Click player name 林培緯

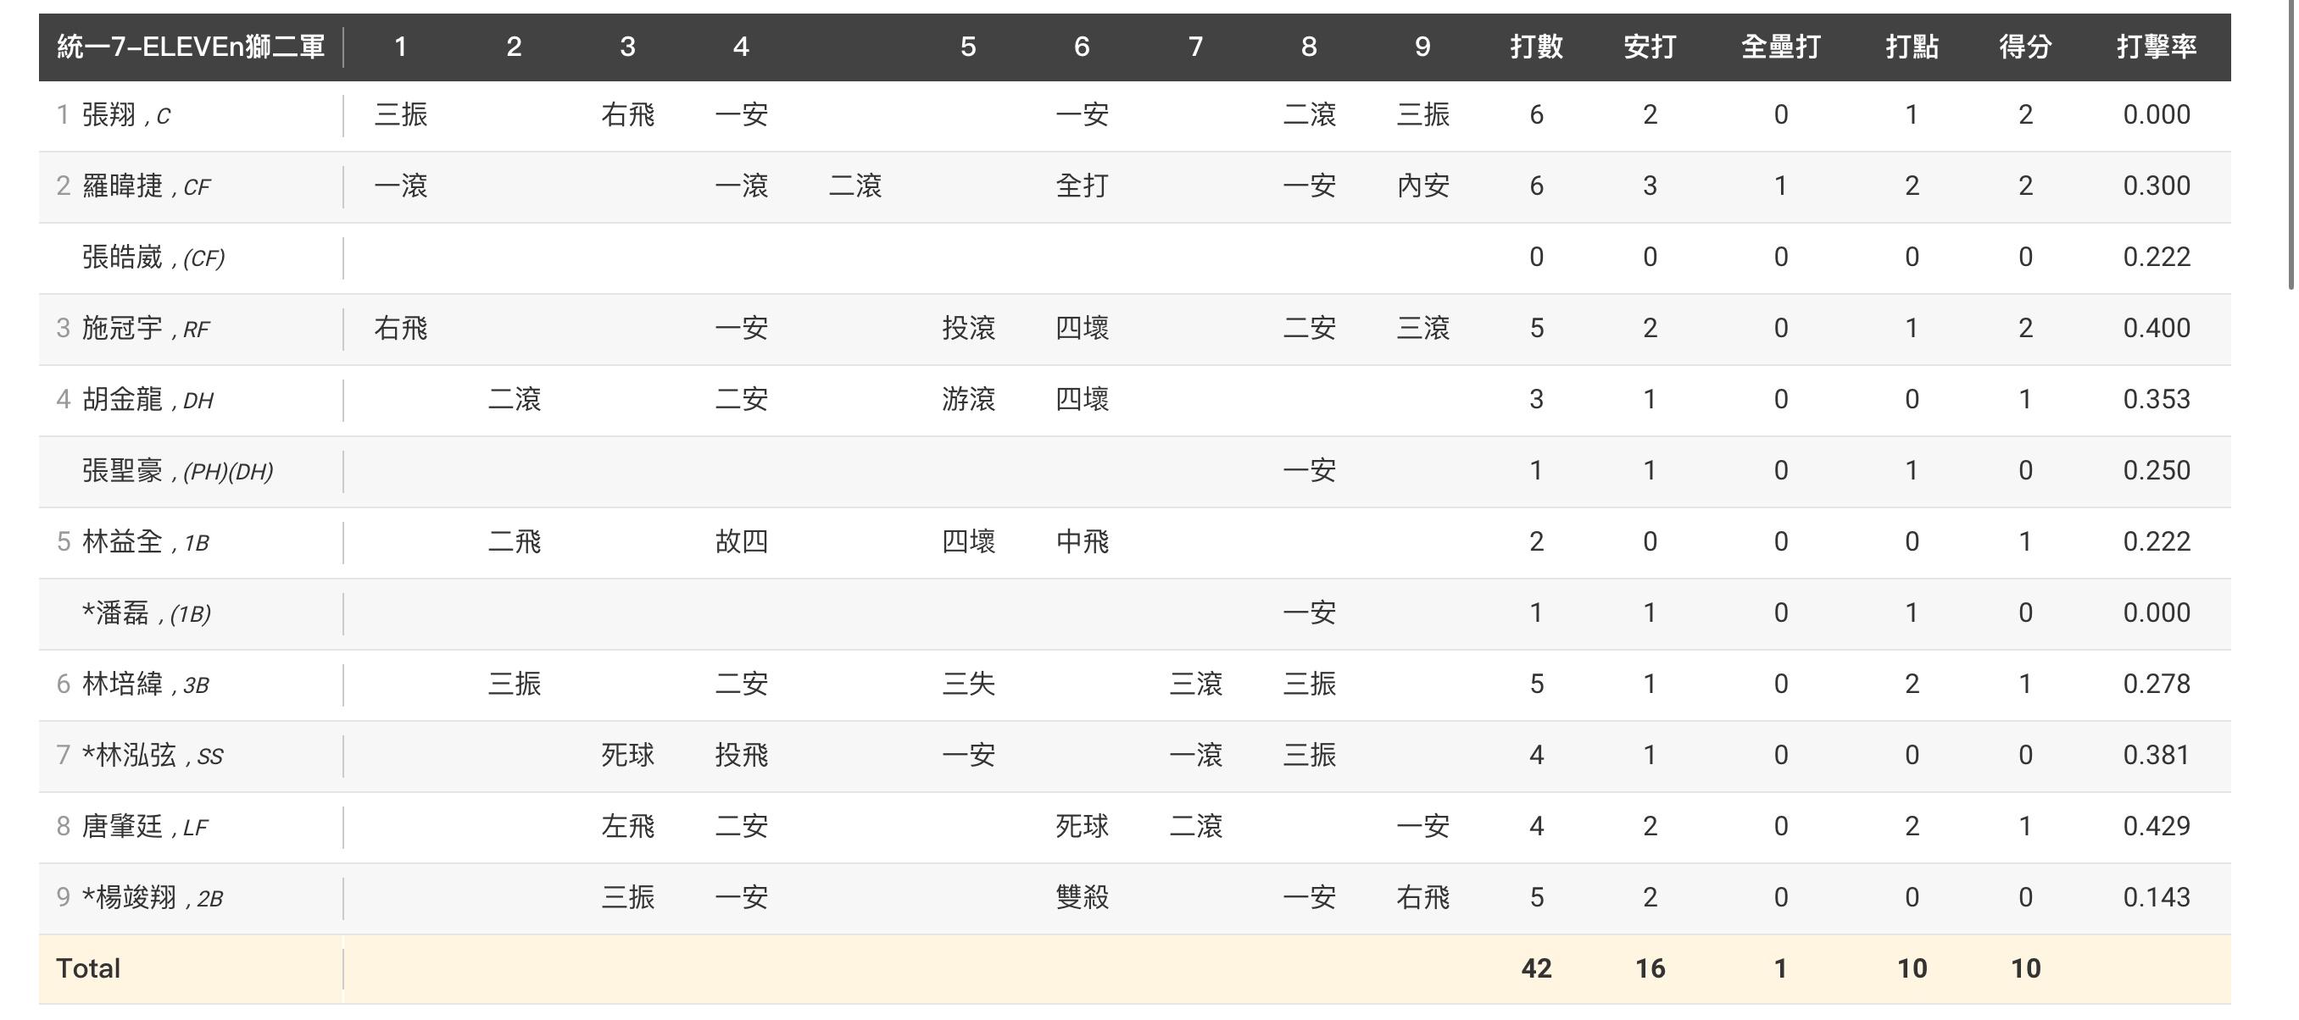pyautogui.click(x=122, y=684)
